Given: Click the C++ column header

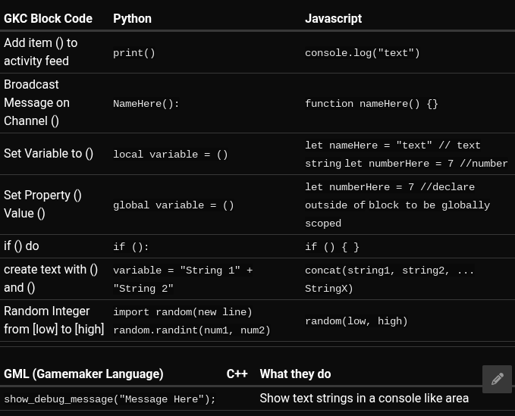Looking at the screenshot, I should (237, 374).
